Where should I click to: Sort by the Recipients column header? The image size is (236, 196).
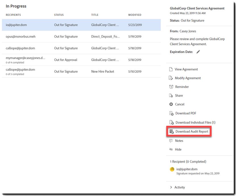13,15
